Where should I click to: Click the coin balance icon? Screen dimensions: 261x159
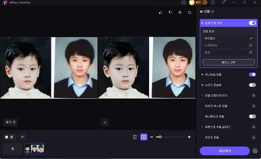click(192, 3)
